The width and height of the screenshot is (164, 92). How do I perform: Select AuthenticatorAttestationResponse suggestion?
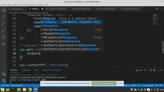[x=71, y=49]
